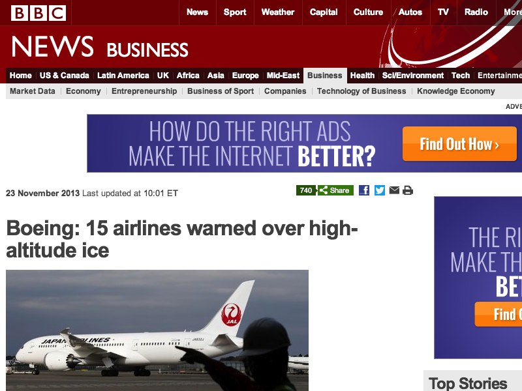Image resolution: width=522 pixels, height=391 pixels.
Task: Click the 740 share count badge
Action: click(x=305, y=190)
